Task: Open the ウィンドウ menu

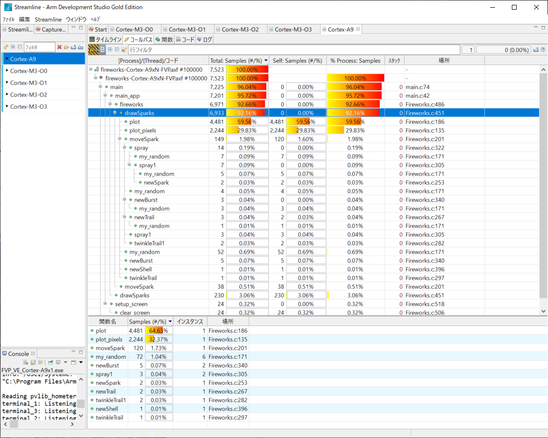Action: (x=76, y=19)
